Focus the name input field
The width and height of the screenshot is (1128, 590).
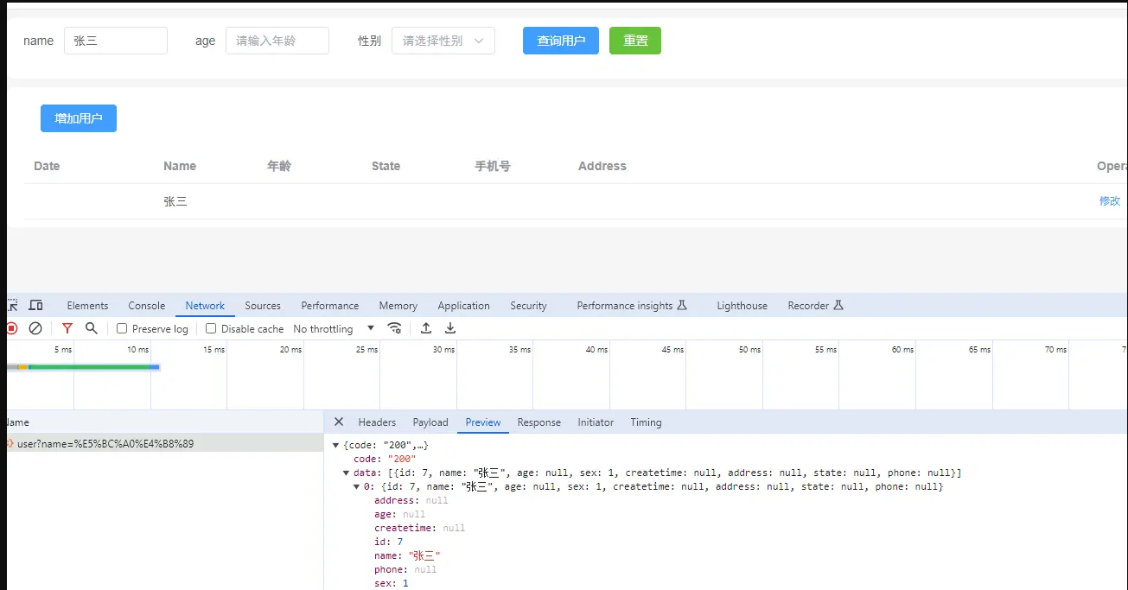pyautogui.click(x=116, y=41)
